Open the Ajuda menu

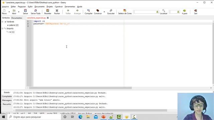point(80,7)
